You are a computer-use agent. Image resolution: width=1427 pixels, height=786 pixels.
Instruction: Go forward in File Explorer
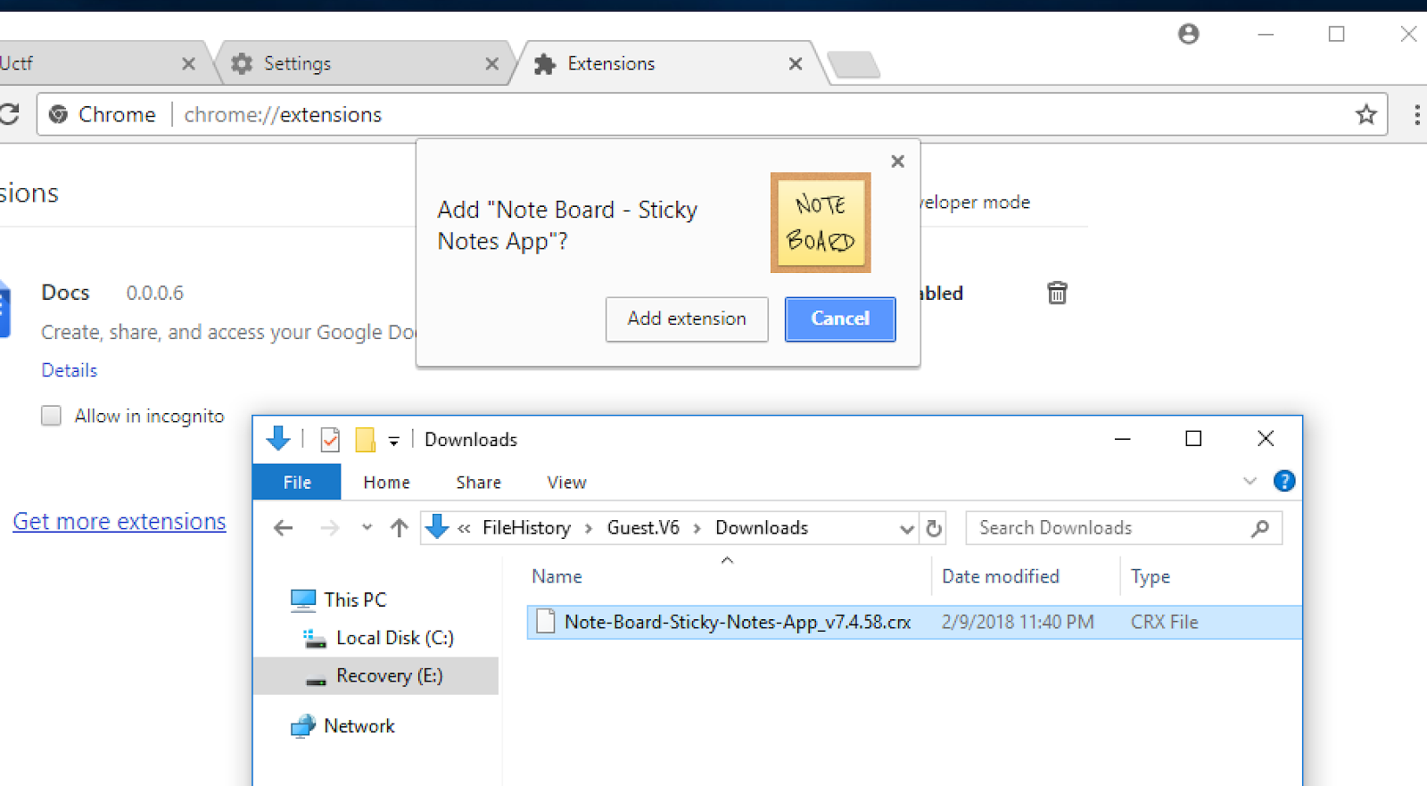tap(330, 528)
